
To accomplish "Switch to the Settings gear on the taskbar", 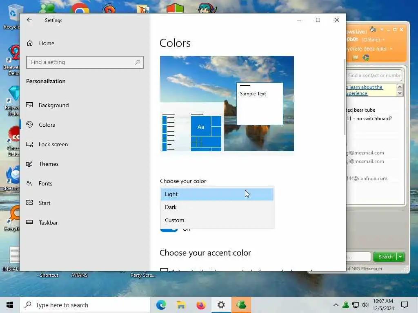I will pos(221,305).
